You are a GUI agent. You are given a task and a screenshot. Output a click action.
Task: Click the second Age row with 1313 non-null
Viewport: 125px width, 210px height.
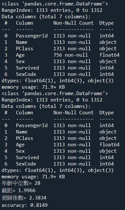[62, 145]
